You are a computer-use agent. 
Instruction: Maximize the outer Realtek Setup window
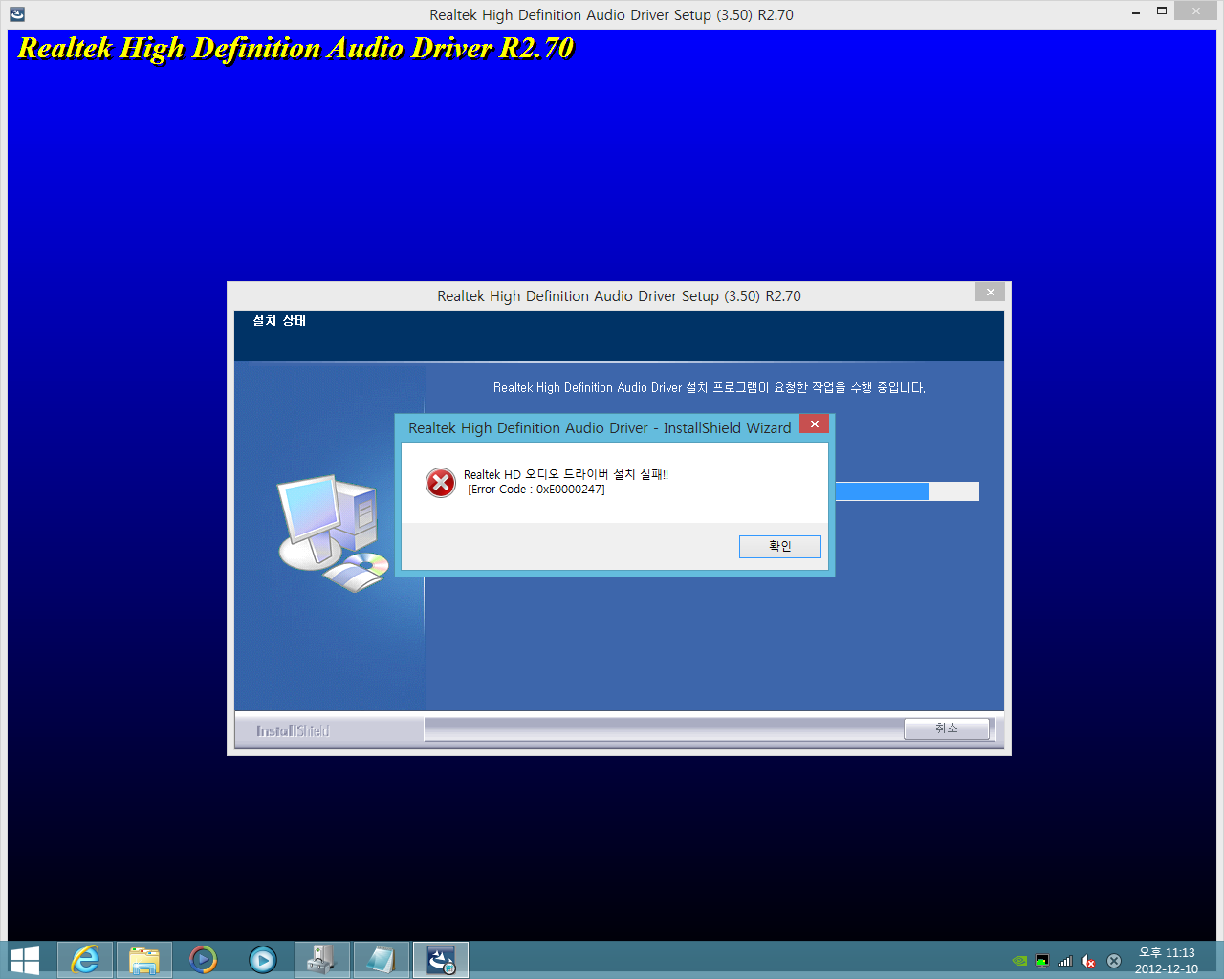tap(1161, 11)
